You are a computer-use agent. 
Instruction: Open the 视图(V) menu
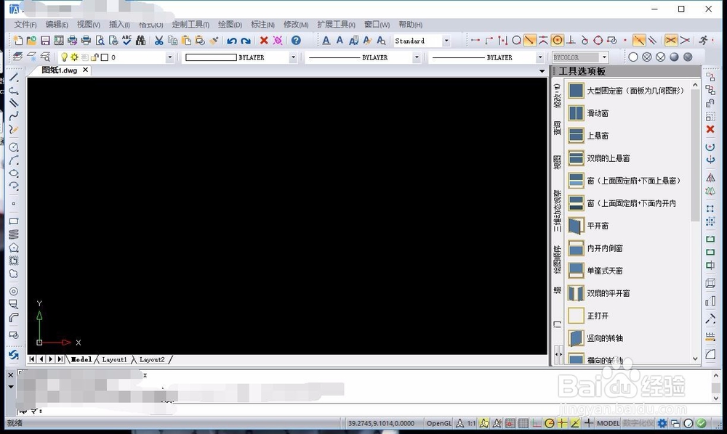click(x=88, y=25)
